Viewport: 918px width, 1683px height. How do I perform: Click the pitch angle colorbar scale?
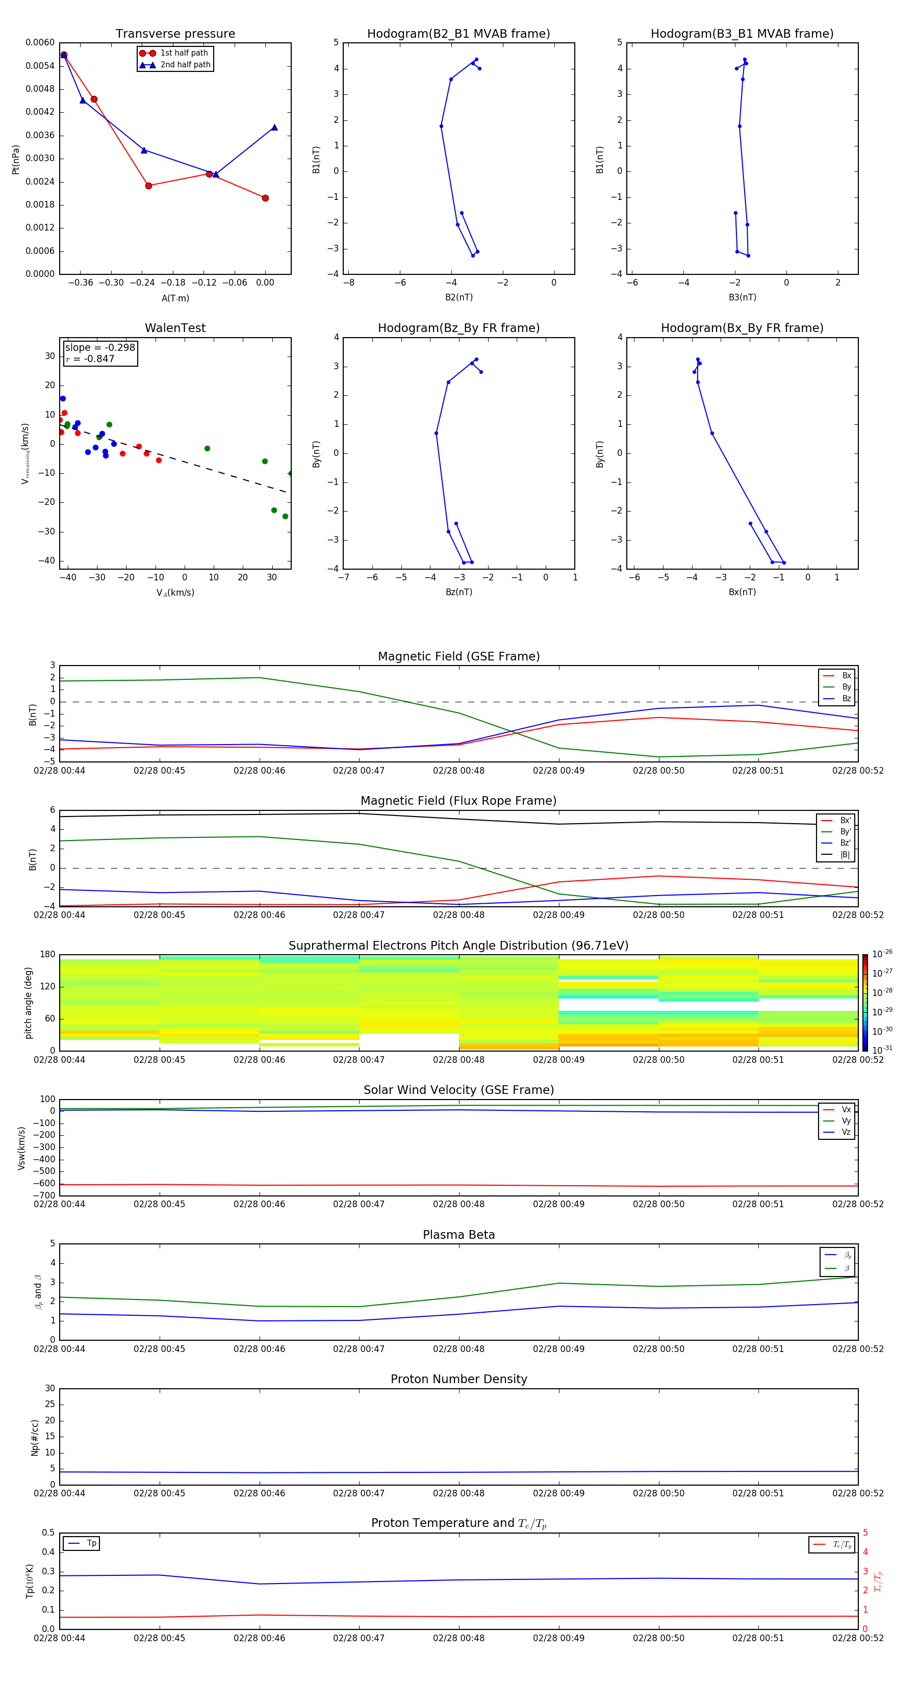(x=865, y=1003)
